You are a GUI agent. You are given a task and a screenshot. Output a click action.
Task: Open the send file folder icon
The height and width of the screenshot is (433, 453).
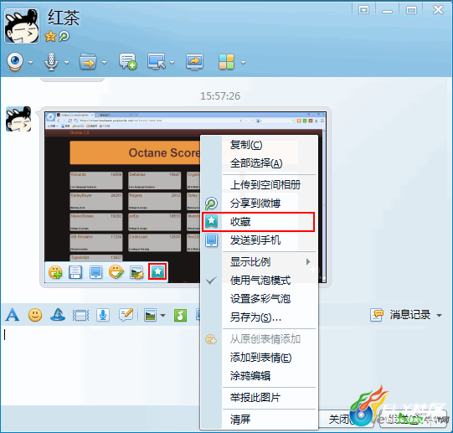88,62
